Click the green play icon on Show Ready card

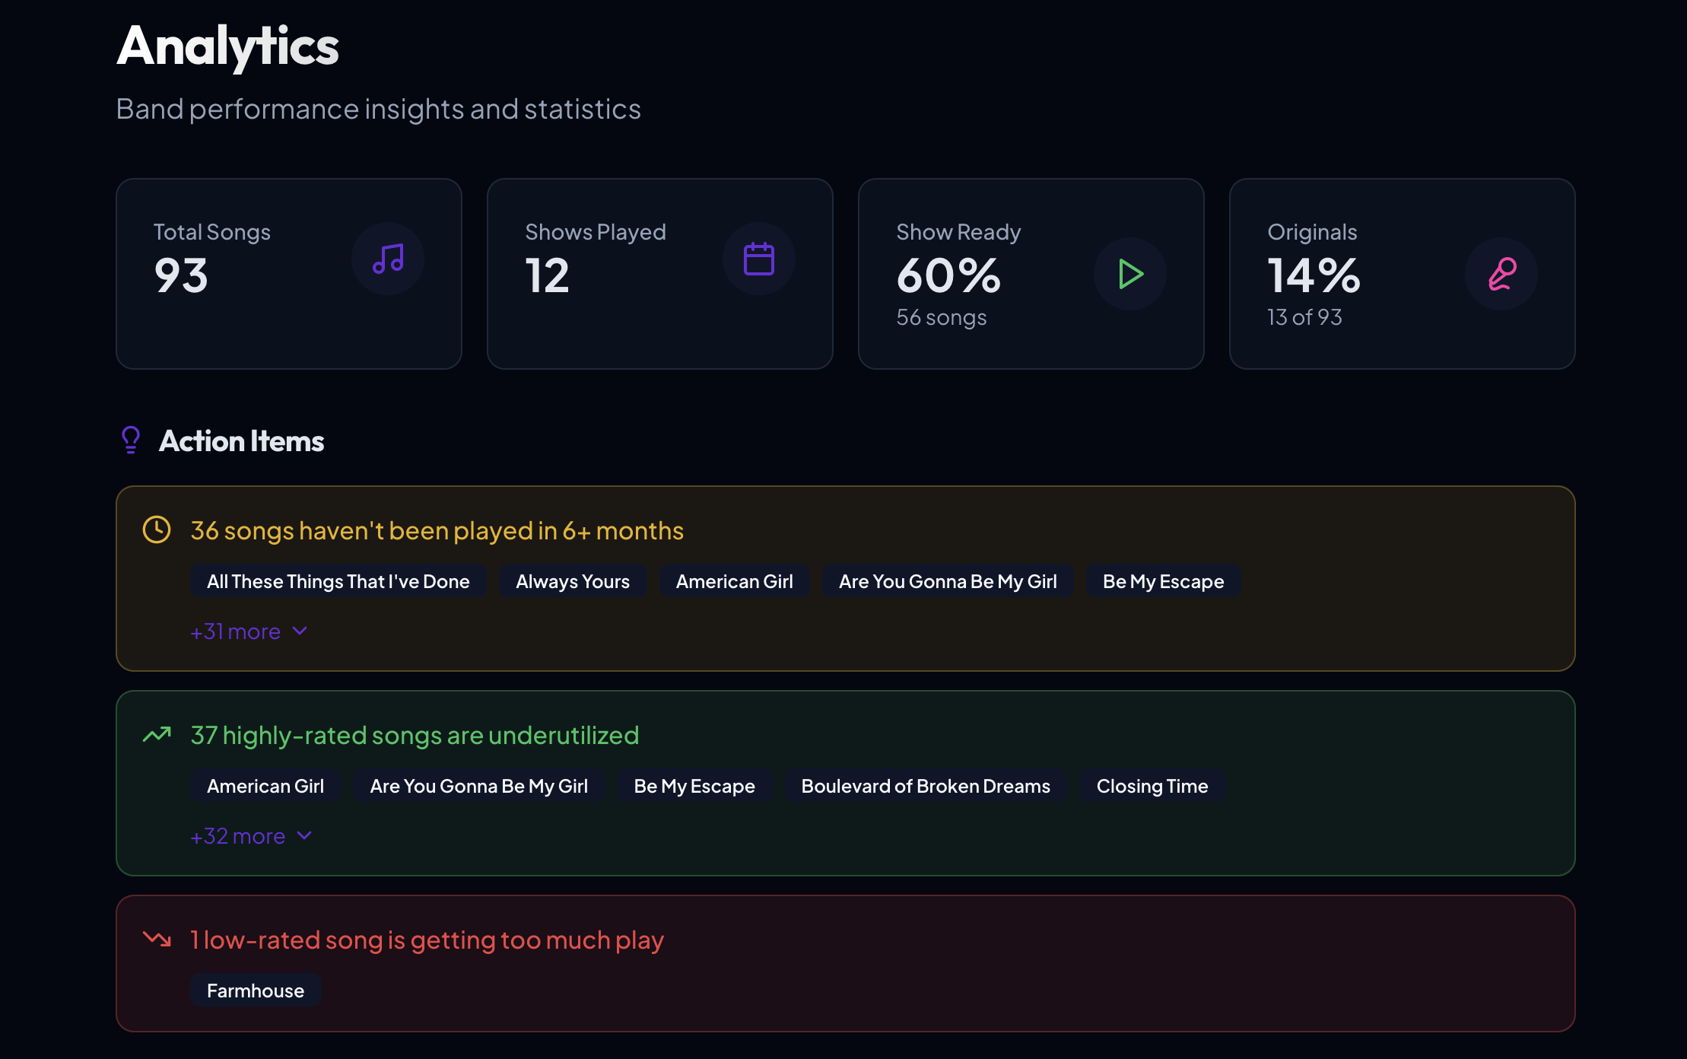click(x=1130, y=274)
